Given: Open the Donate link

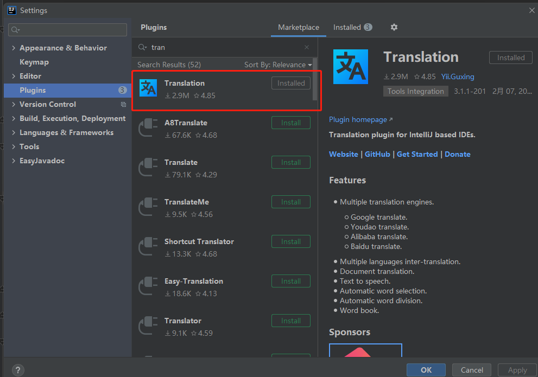Looking at the screenshot, I should pyautogui.click(x=457, y=154).
